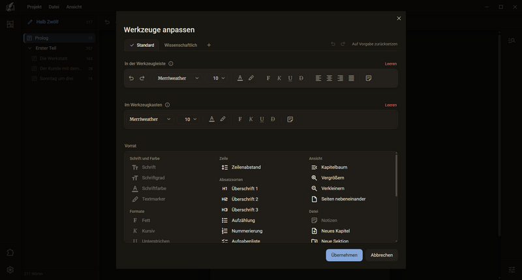This screenshot has height=280, width=522.
Task: Open Merriweather font dropdown in Werkzeugkasten
Action: point(149,119)
